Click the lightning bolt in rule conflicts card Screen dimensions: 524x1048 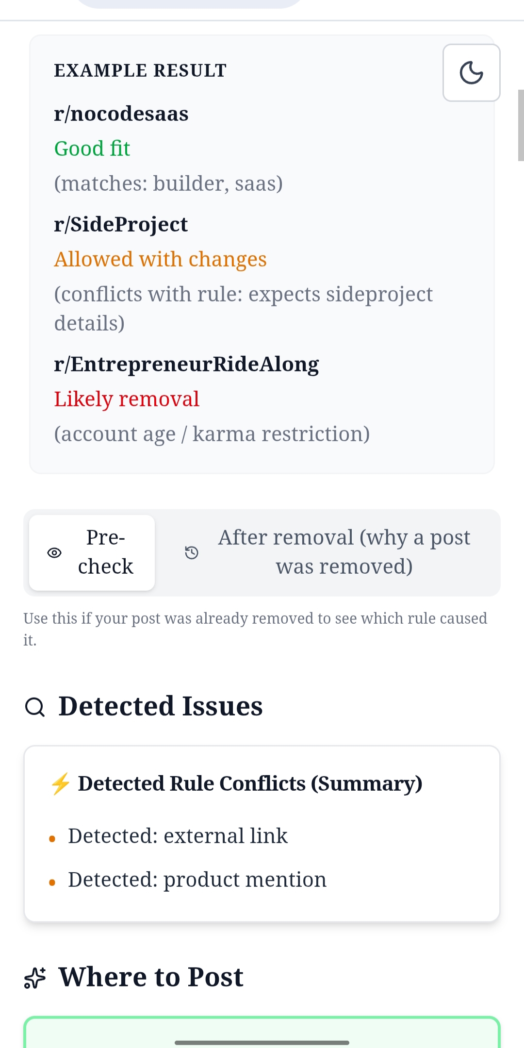[x=62, y=782]
